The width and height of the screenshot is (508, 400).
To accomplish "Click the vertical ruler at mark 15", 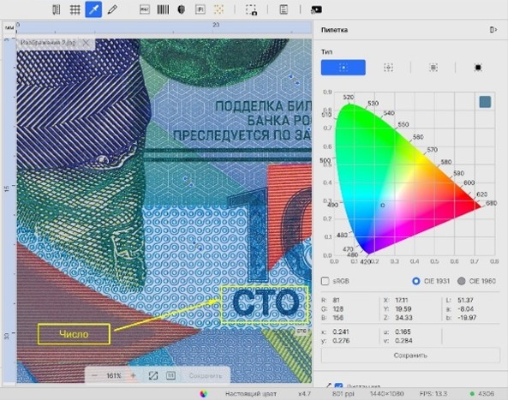I will tap(7, 188).
